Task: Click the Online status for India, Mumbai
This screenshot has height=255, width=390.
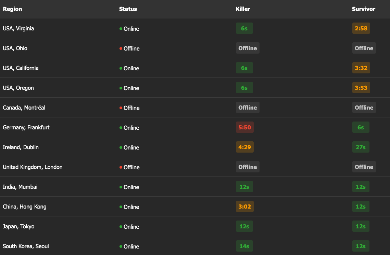Action: pos(129,187)
